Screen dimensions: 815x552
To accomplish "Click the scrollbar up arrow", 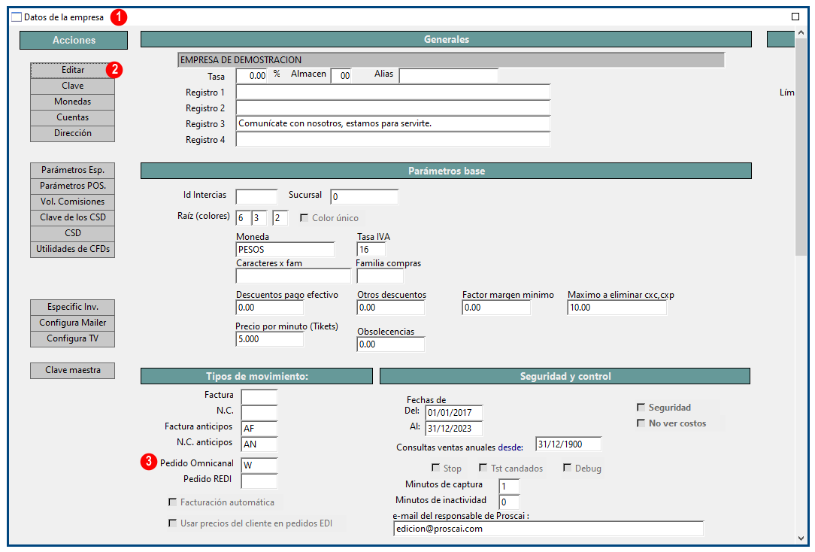I will (x=801, y=33).
